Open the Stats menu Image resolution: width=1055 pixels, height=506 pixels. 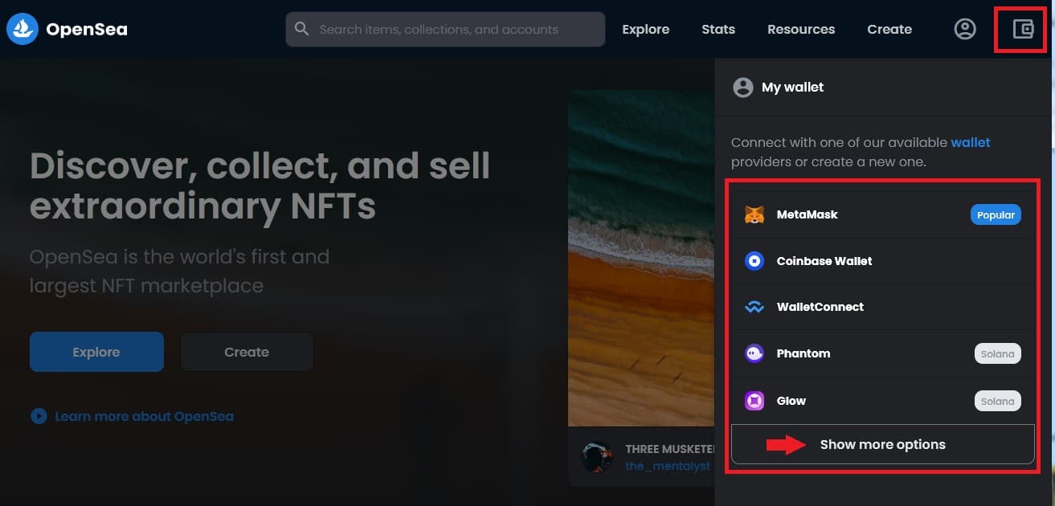click(718, 29)
